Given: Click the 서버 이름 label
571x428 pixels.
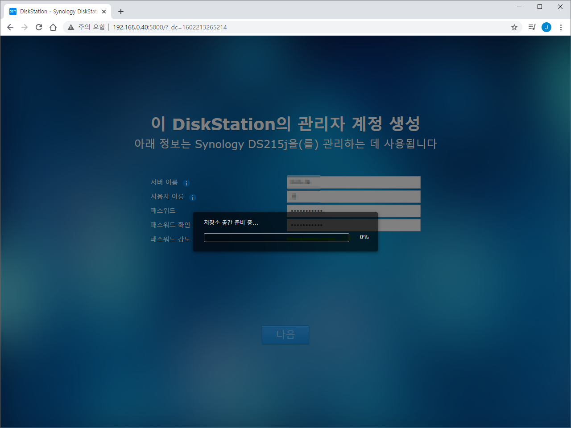Looking at the screenshot, I should coord(164,182).
